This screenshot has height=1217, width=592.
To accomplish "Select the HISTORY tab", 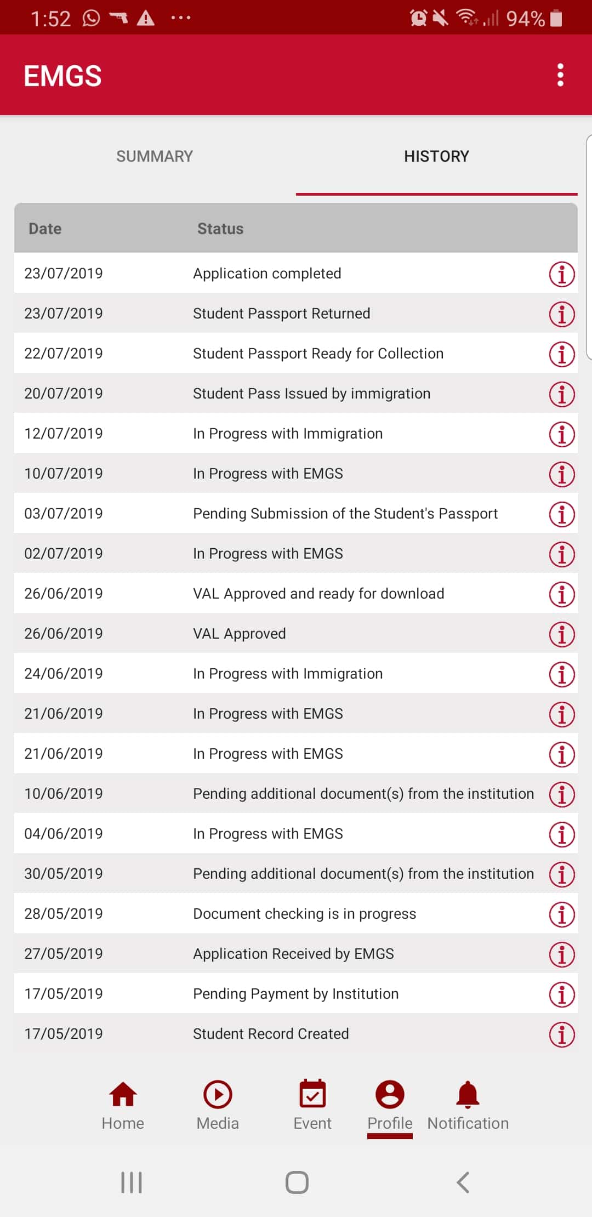I will [436, 157].
